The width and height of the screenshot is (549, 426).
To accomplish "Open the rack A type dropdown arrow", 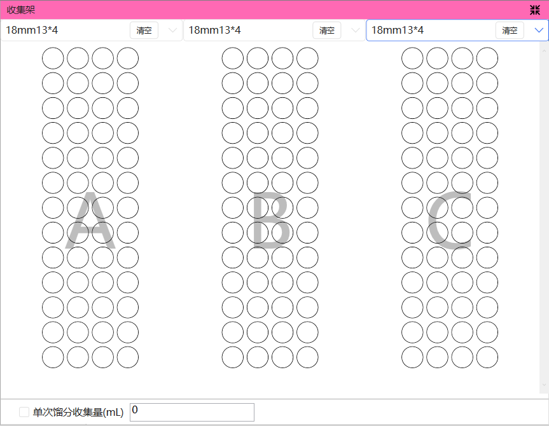I will coord(172,31).
